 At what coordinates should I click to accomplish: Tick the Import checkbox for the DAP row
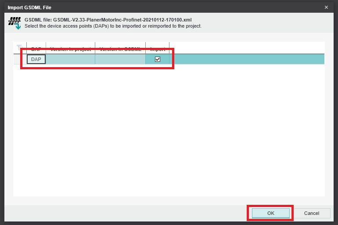(158, 59)
